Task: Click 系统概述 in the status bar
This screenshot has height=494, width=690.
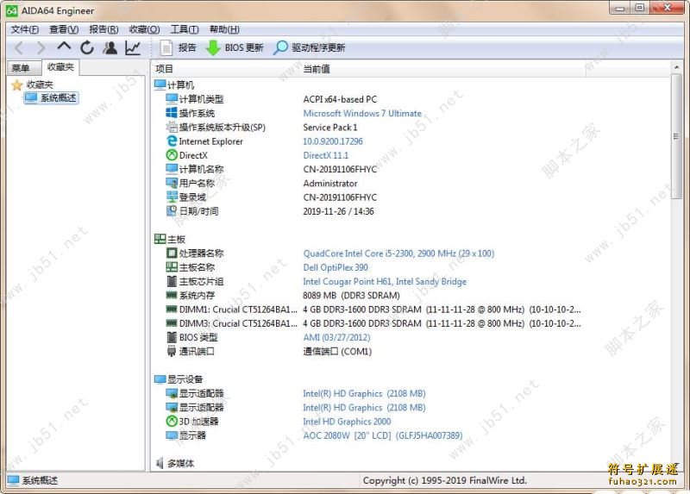Action: 33,480
